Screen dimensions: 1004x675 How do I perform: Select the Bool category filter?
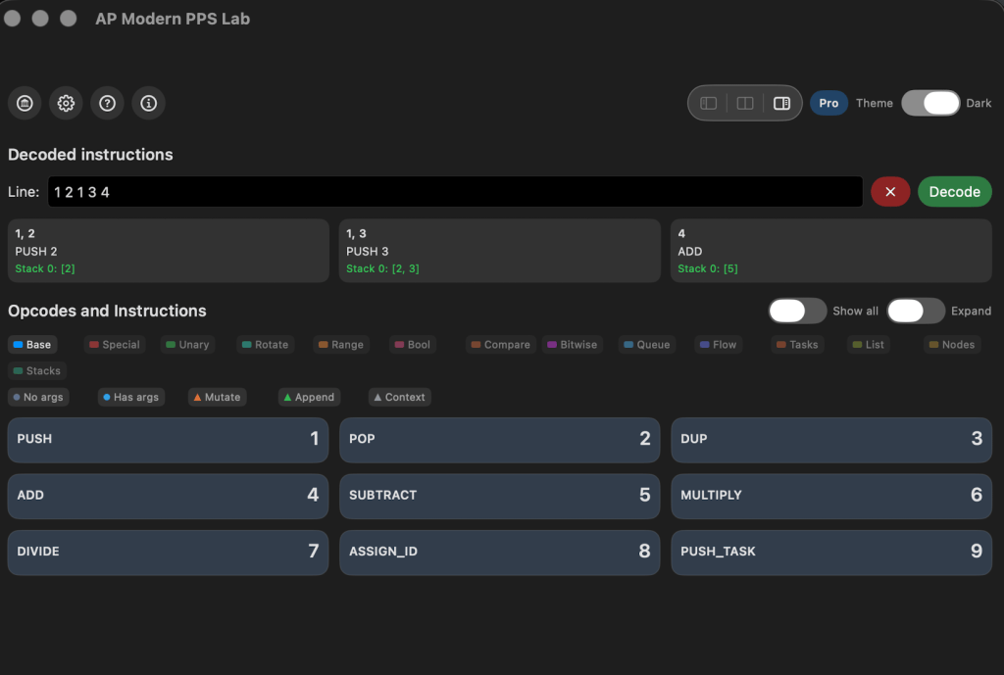point(413,344)
